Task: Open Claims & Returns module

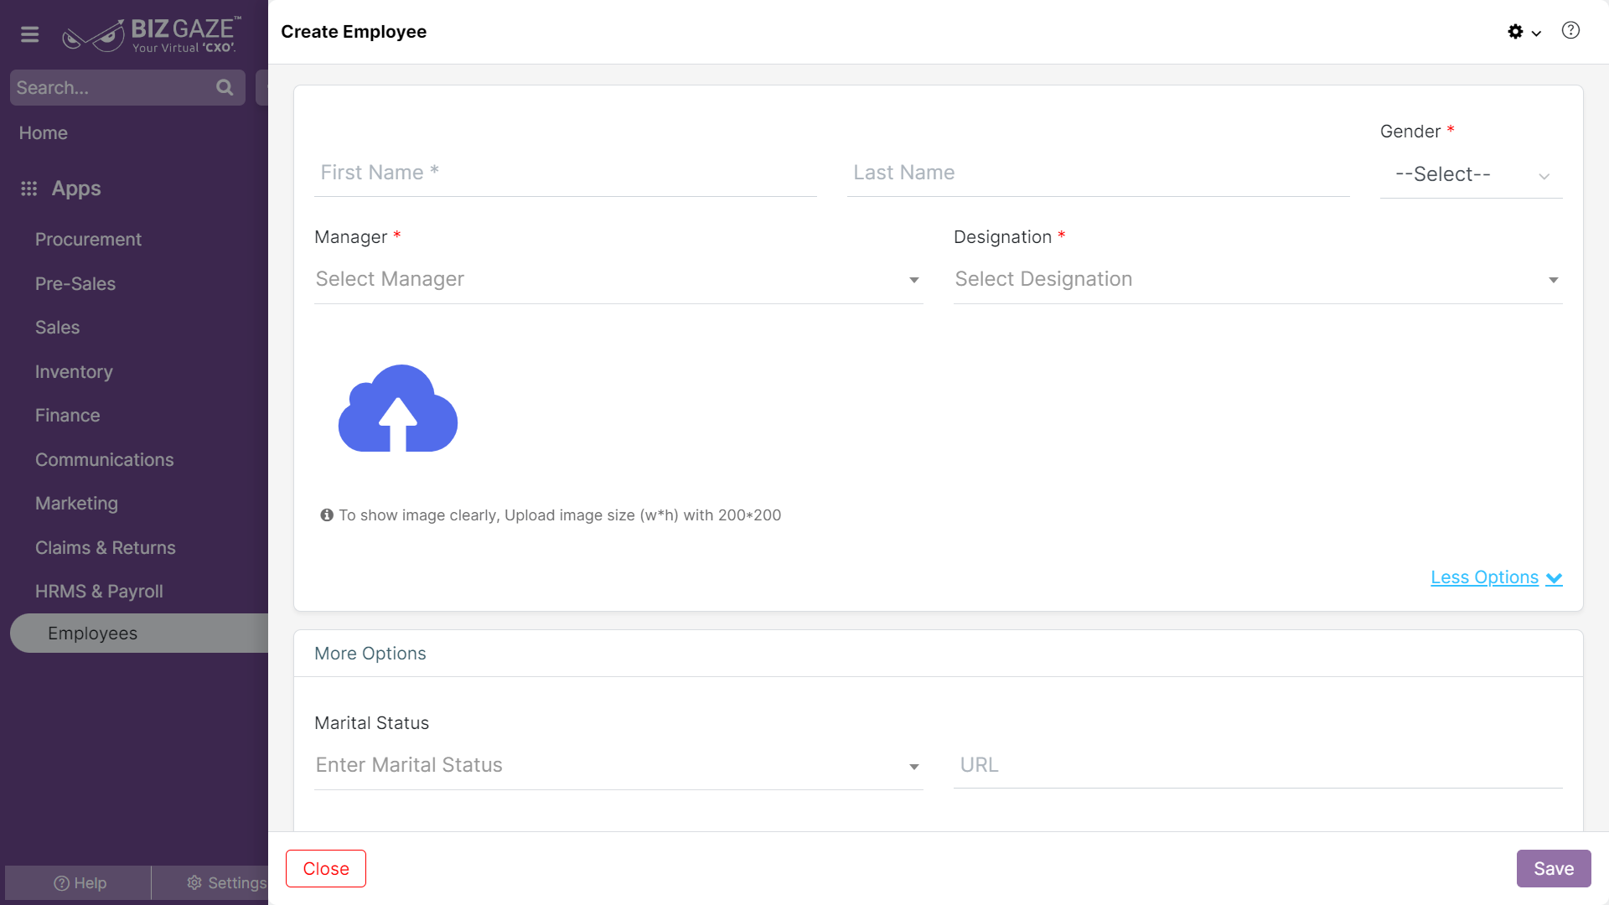Action: [106, 548]
